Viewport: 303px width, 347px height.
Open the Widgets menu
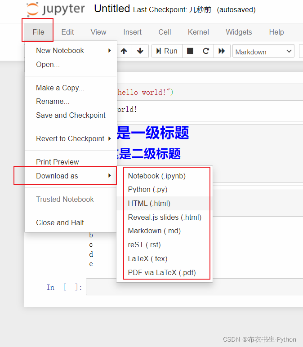[239, 32]
